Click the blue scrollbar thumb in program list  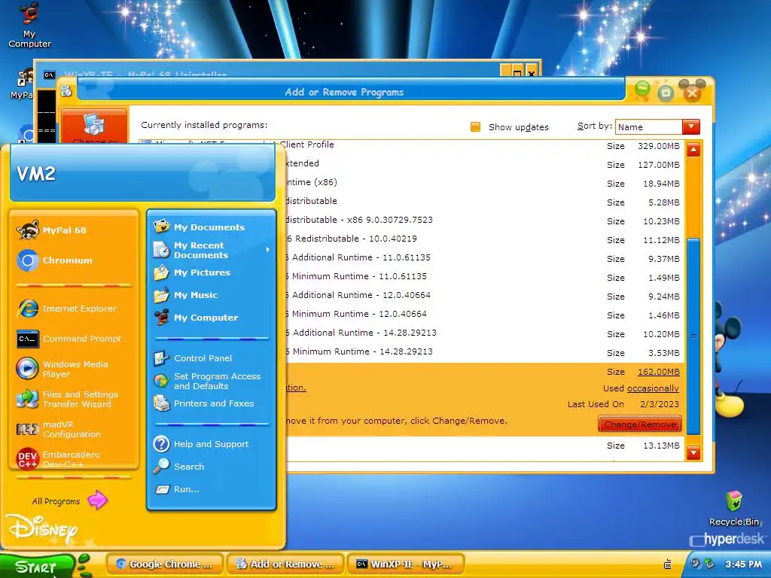693,336
